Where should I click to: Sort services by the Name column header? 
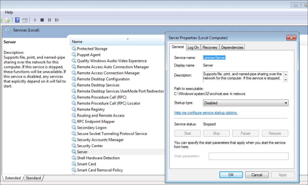pyautogui.click(x=77, y=42)
